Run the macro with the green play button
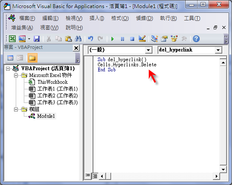 (x=113, y=39)
